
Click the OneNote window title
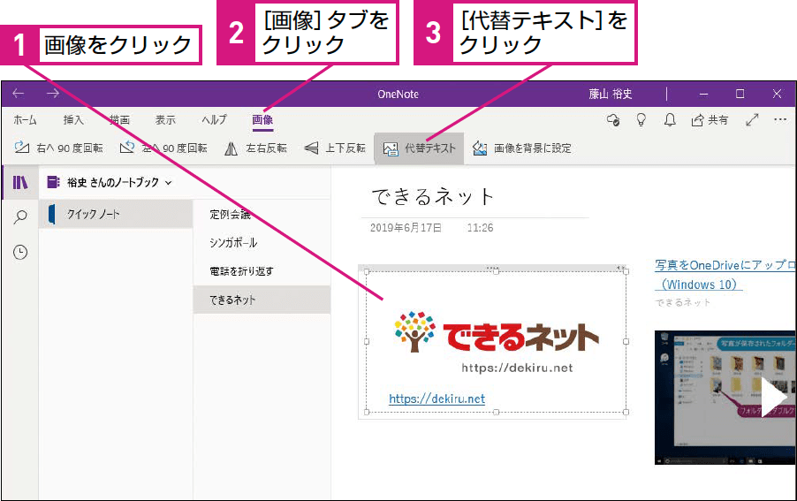[398, 94]
